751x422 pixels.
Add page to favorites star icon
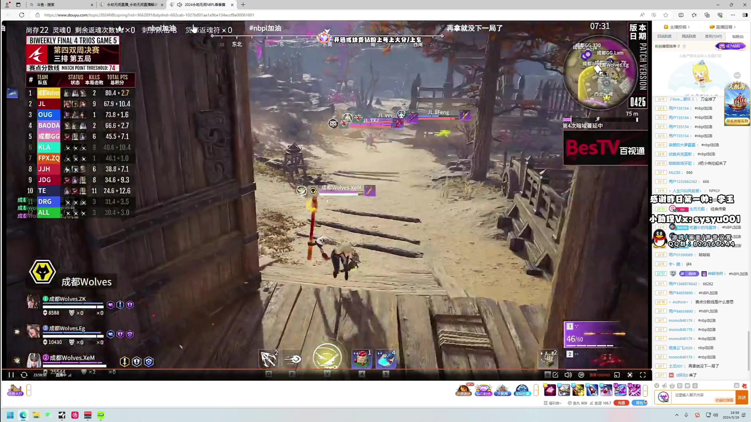666,15
